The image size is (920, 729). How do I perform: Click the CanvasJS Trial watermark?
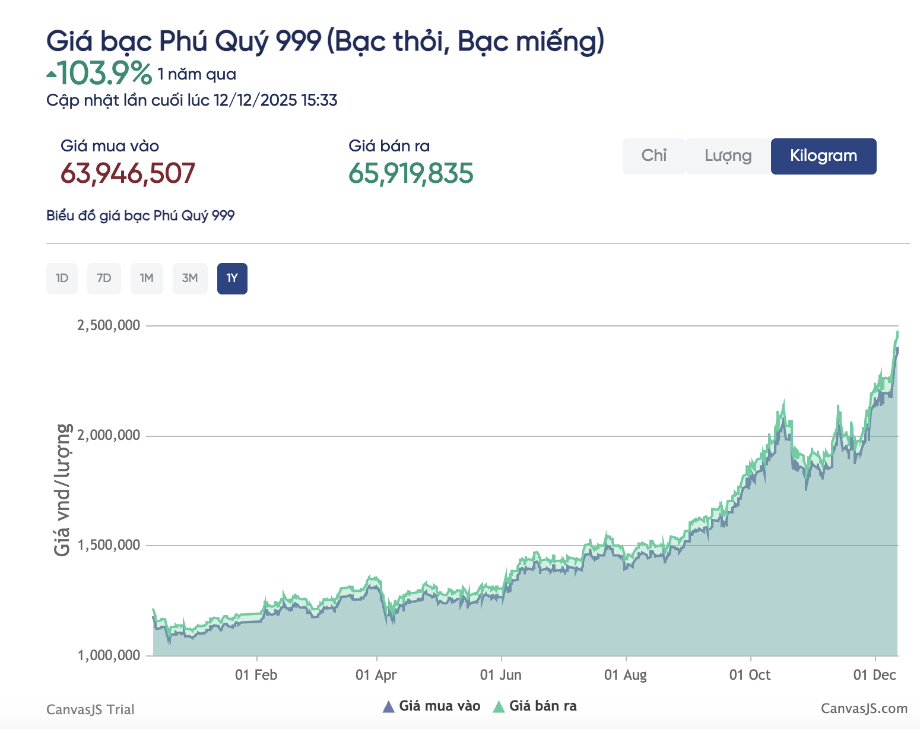click(90, 709)
